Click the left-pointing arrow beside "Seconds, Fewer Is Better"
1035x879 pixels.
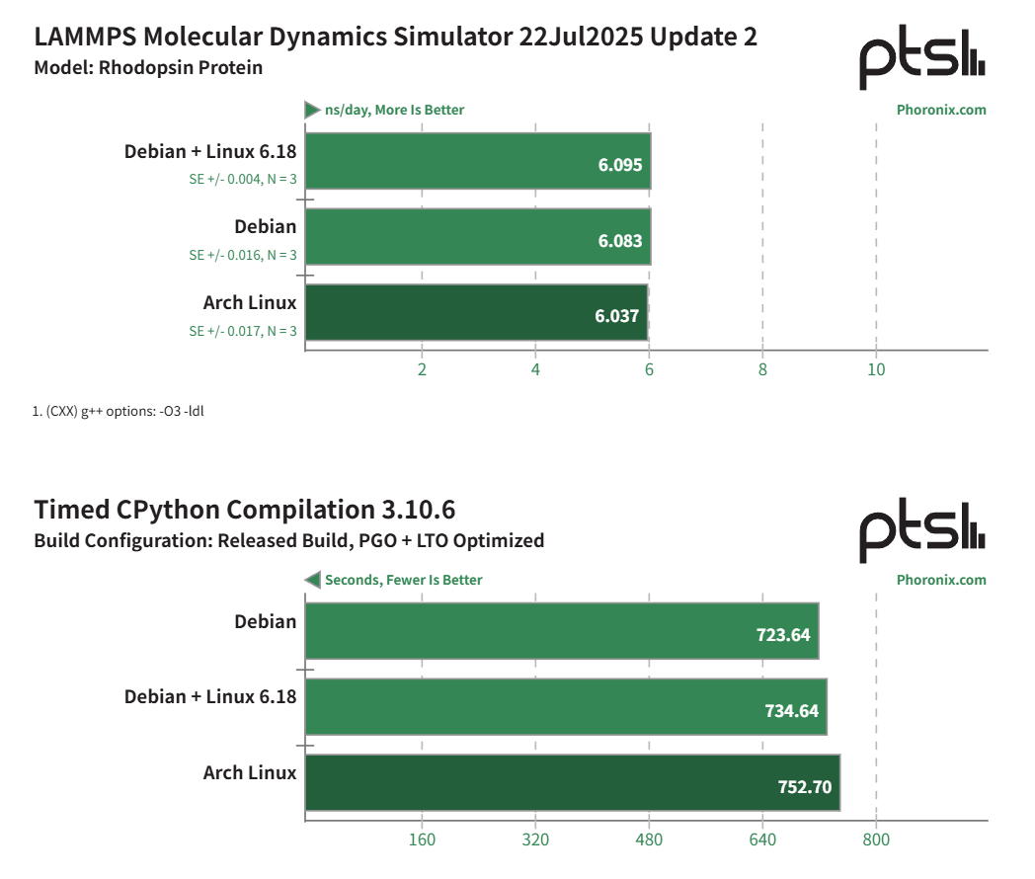click(x=312, y=580)
